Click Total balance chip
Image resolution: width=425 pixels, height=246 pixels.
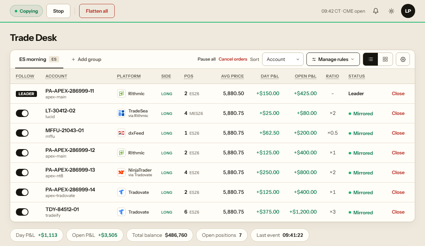(x=160, y=235)
